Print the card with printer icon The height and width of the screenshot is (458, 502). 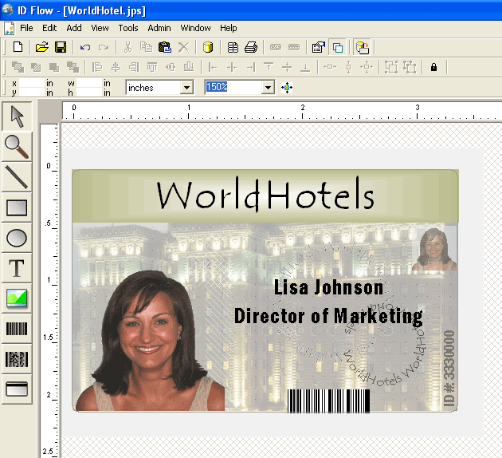pos(251,47)
